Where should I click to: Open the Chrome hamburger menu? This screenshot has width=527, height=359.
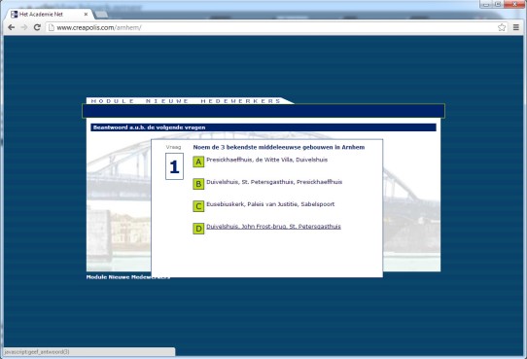click(516, 27)
